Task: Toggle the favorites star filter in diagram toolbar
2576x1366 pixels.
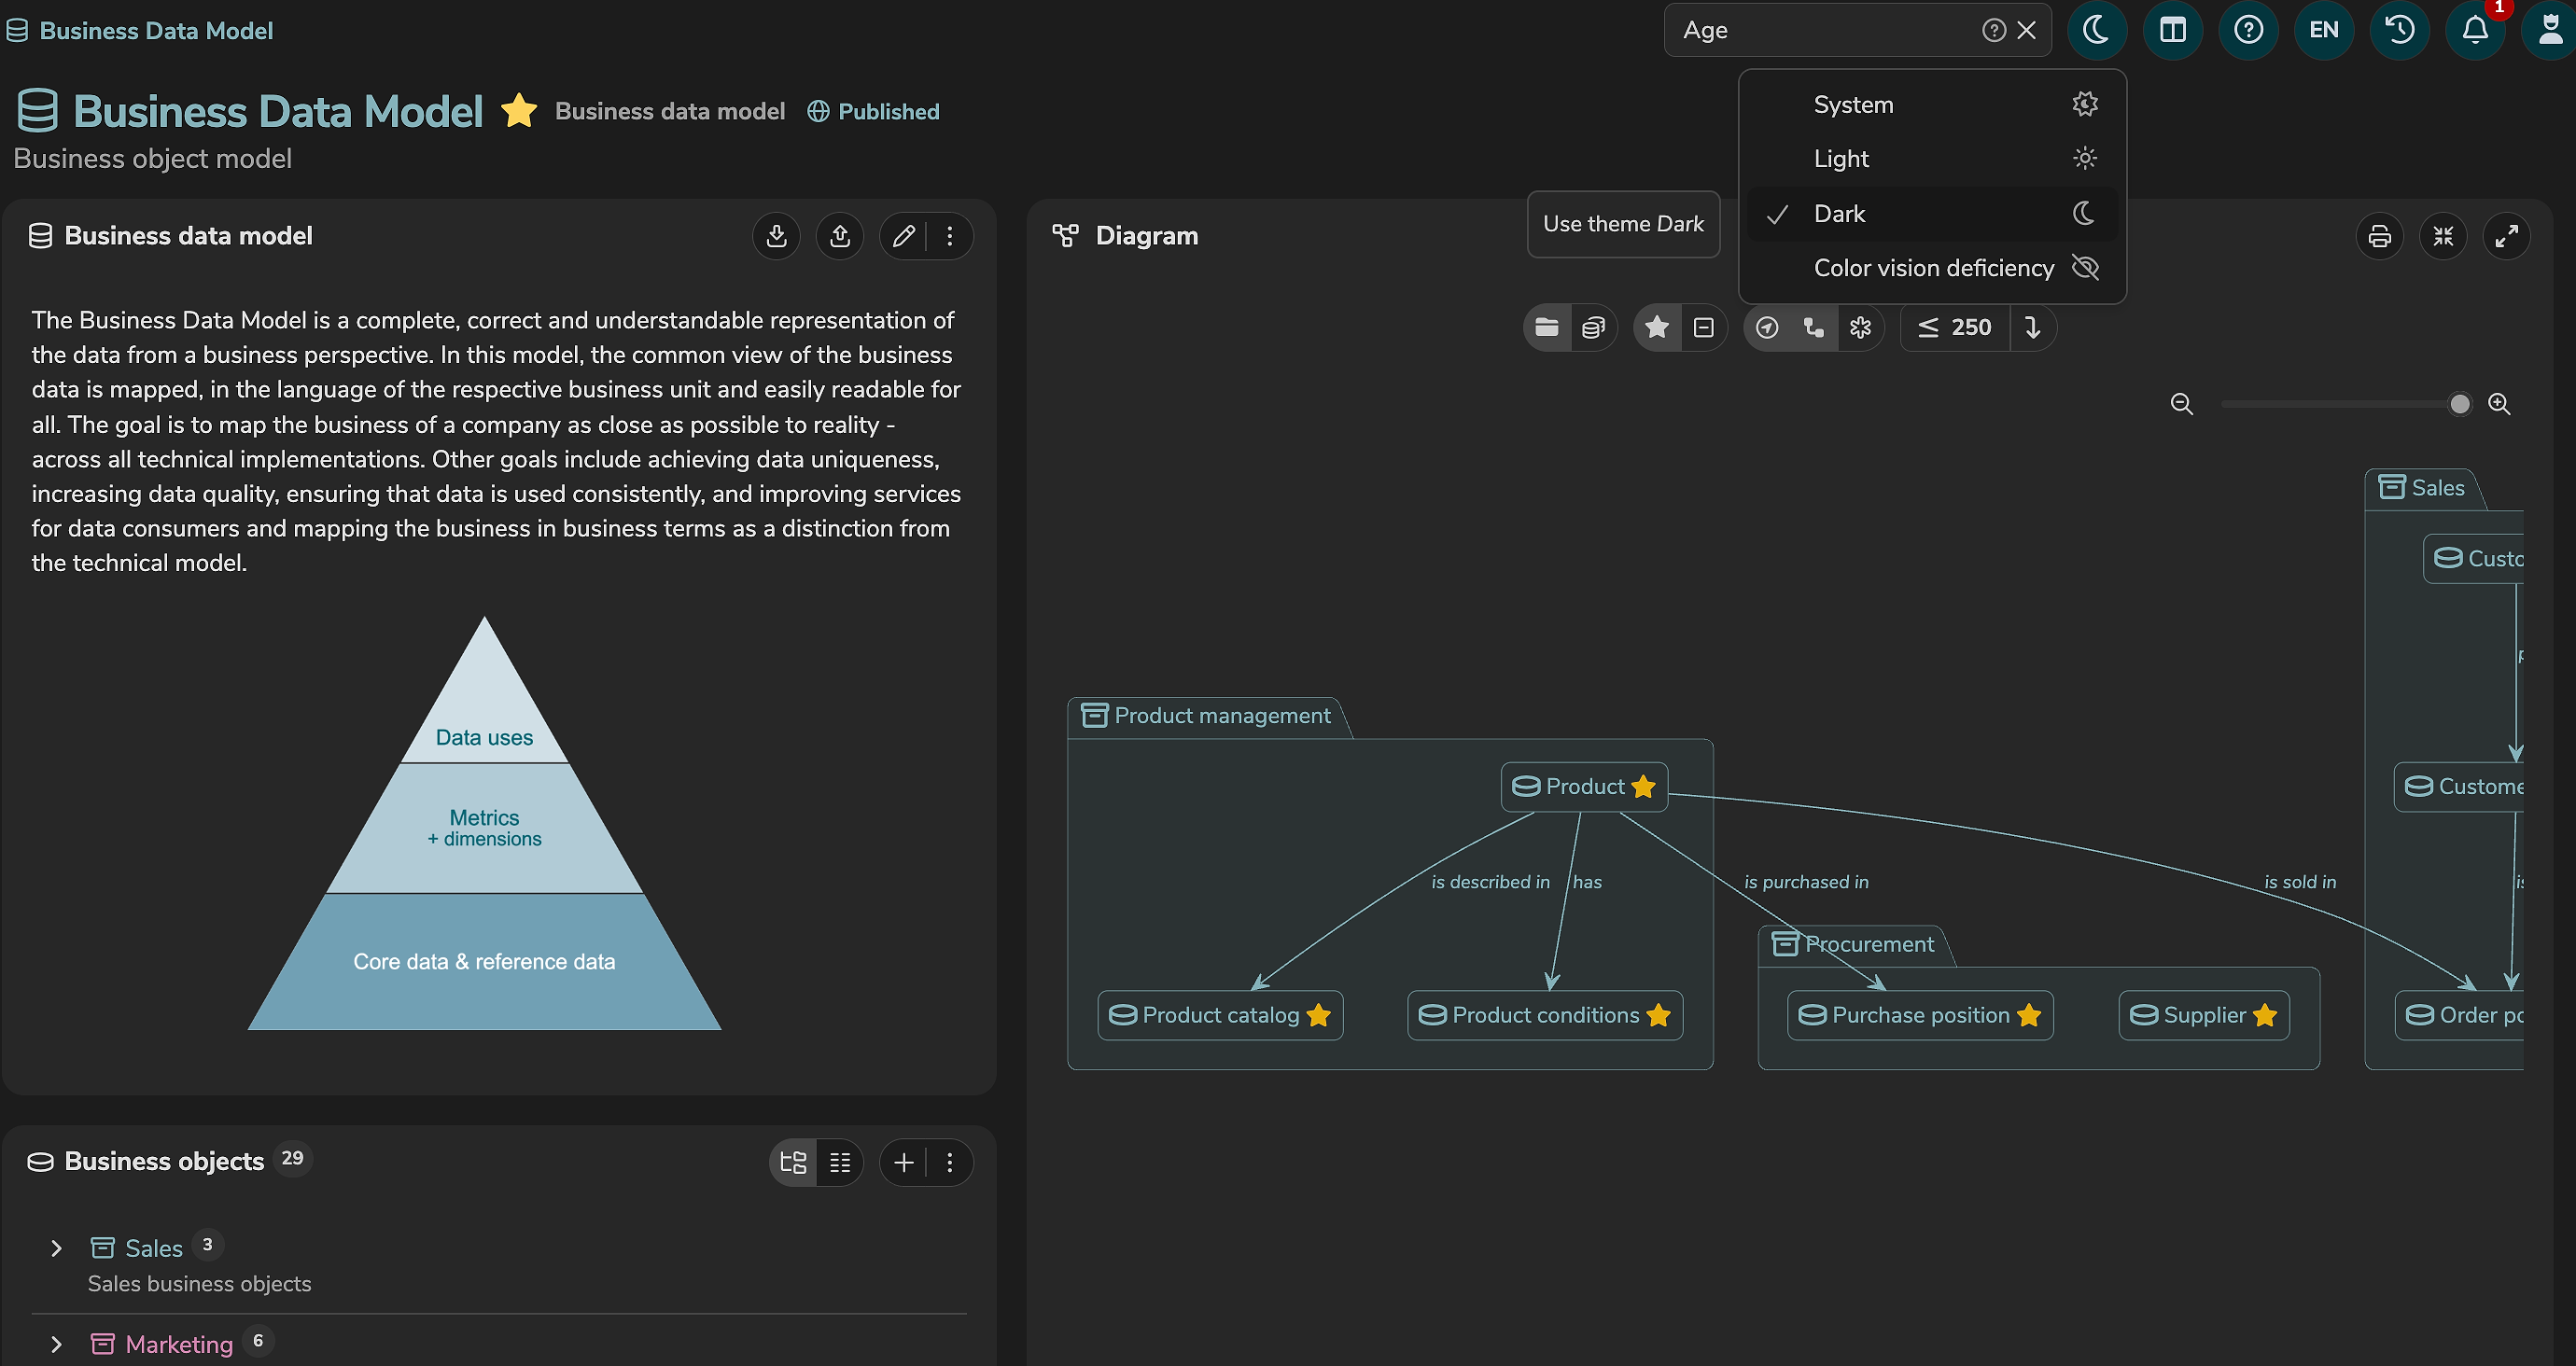Action: pyautogui.click(x=1656, y=327)
